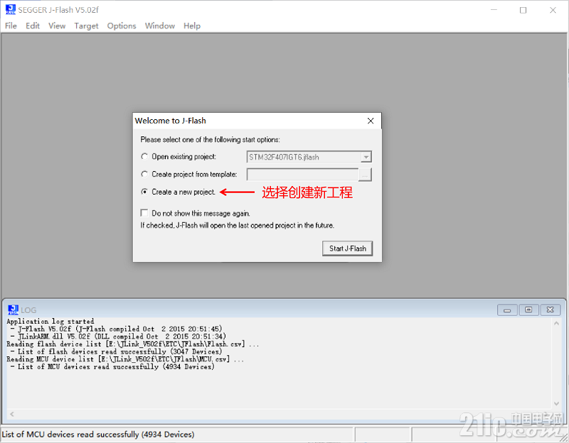This screenshot has height=443, width=569.
Task: Maximize the SEGGER J-Flash main window
Action: [x=523, y=10]
